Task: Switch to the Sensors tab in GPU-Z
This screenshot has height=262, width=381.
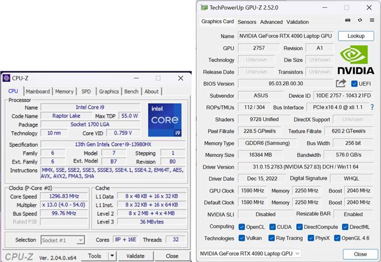Action: 247,22
